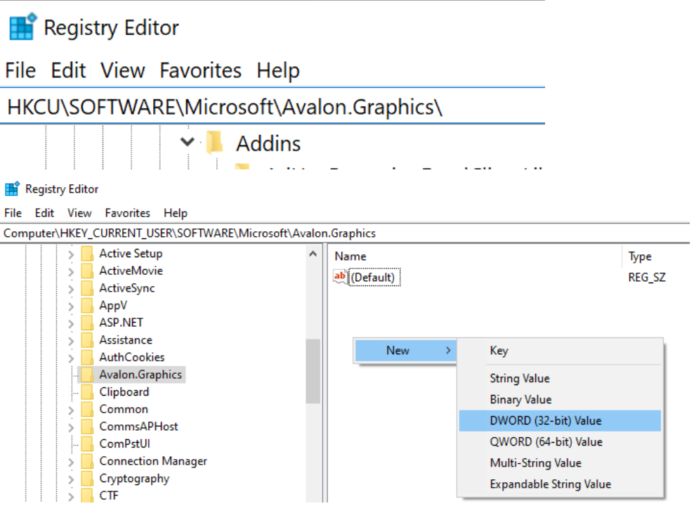Click the Addins folder icon
Viewport: 694px width, 506px height.
(x=215, y=143)
